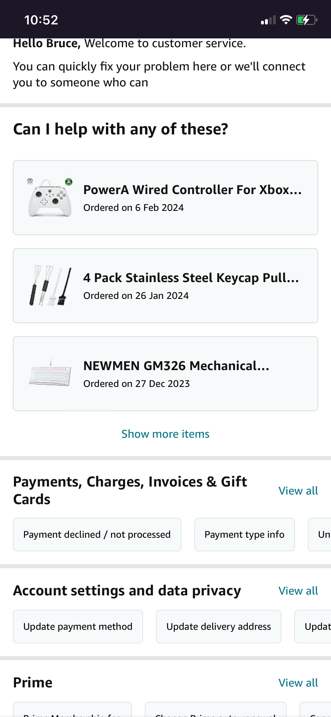Image resolution: width=331 pixels, height=717 pixels.
Task: Select Payment declined / not processed
Action: (x=97, y=535)
